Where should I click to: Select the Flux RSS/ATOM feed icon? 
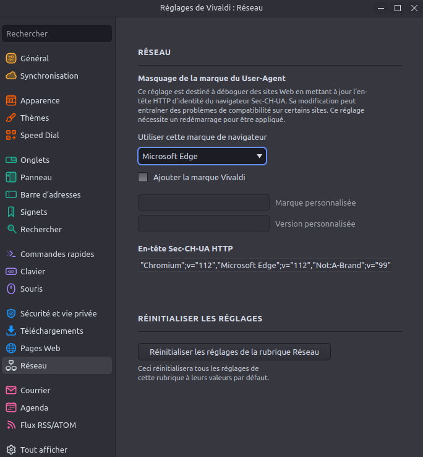tap(11, 425)
